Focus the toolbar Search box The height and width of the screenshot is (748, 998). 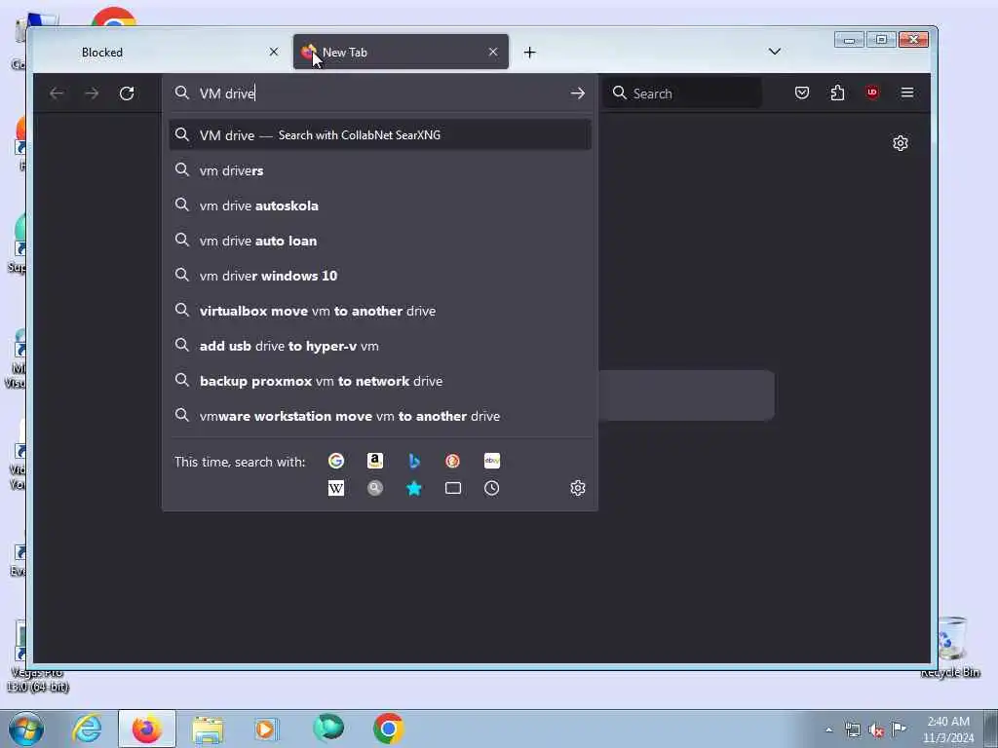(x=682, y=93)
